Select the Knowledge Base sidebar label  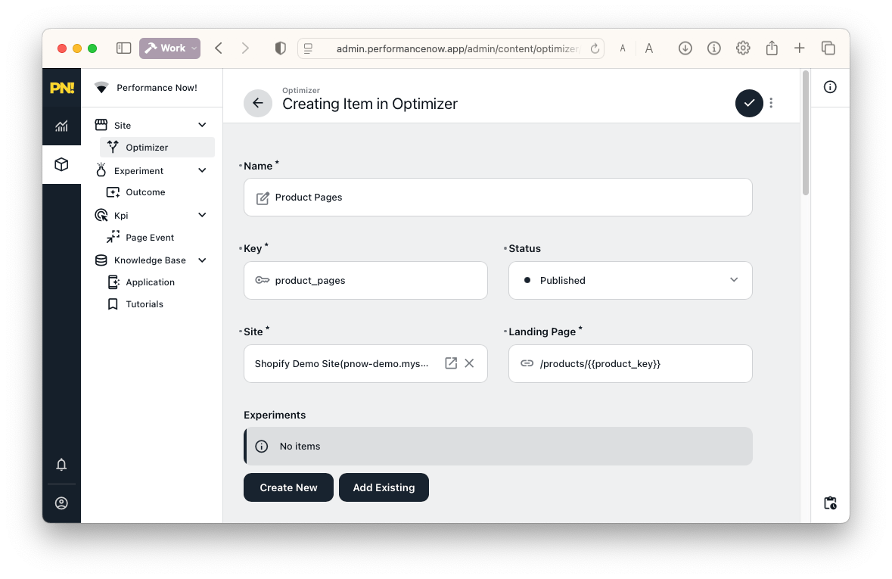[x=150, y=260]
